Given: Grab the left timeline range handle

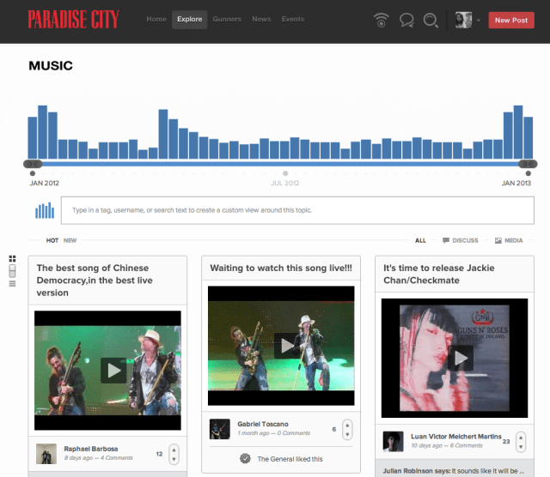Looking at the screenshot, I should tap(33, 164).
